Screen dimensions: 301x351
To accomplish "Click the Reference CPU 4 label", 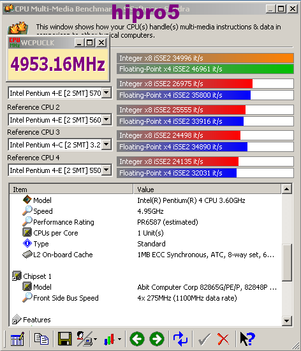I will pyautogui.click(x=33, y=158).
